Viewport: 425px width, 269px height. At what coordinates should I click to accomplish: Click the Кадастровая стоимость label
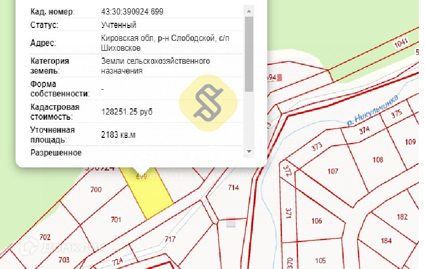55,112
